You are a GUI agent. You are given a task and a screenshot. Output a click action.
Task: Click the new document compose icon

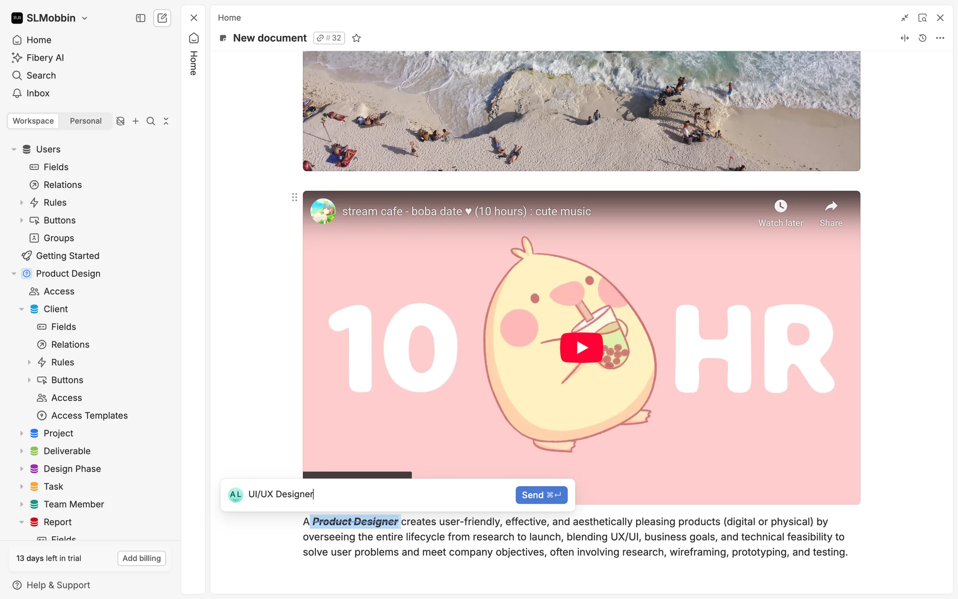pyautogui.click(x=162, y=18)
